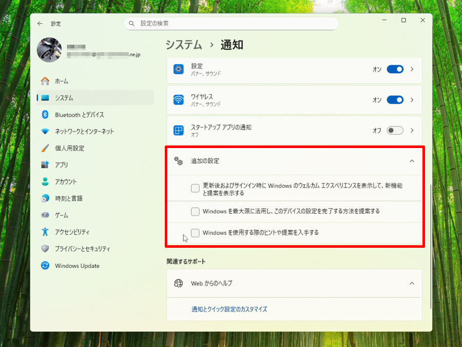
Task: Close the Settings window
Action: click(x=423, y=20)
